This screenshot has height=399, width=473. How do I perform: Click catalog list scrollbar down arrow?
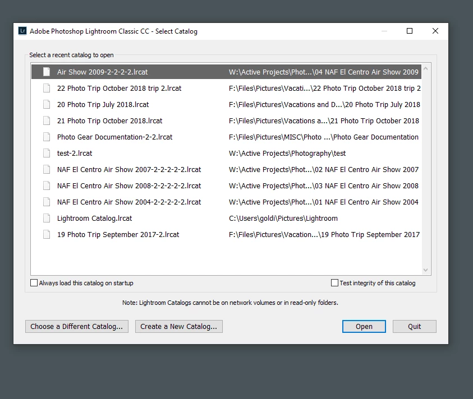[x=426, y=270]
